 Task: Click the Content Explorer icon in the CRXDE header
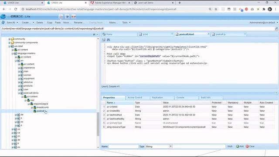click(61, 17)
